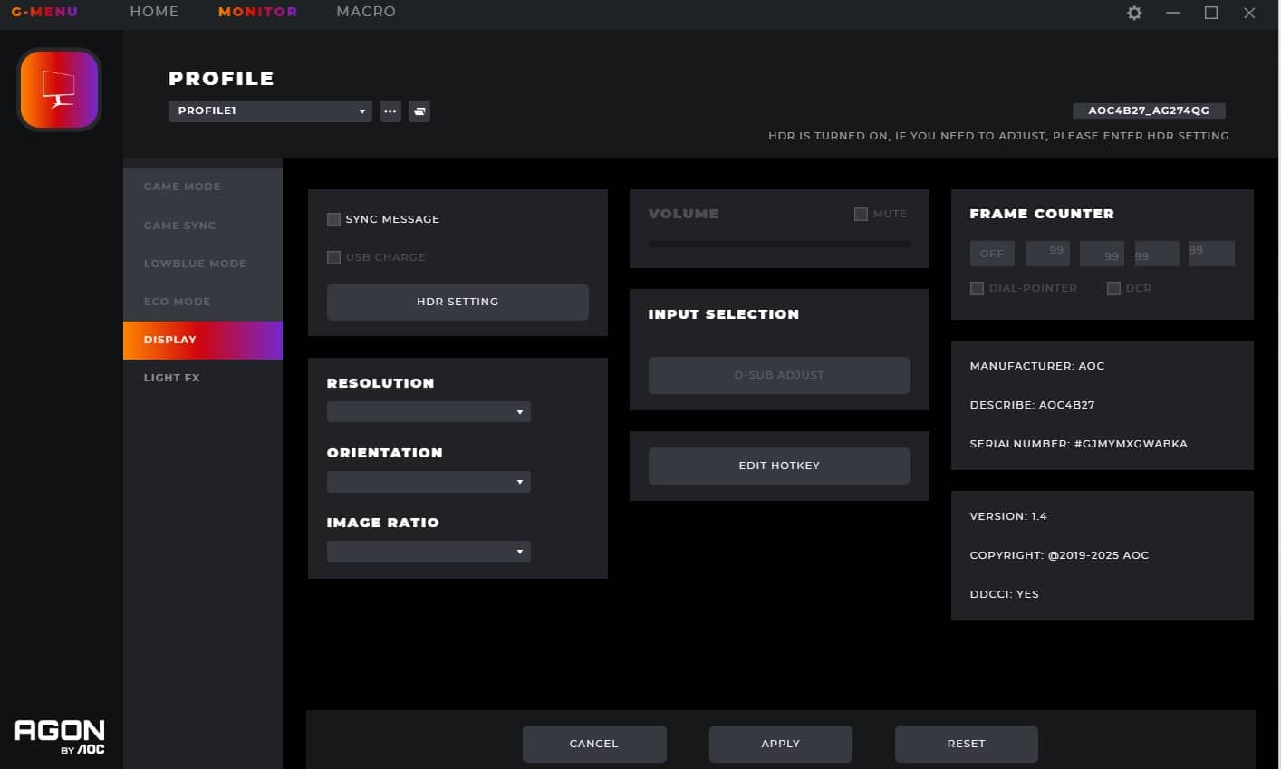Click the Manufacturer: AOC text
This screenshot has height=769, width=1281.
point(1037,366)
